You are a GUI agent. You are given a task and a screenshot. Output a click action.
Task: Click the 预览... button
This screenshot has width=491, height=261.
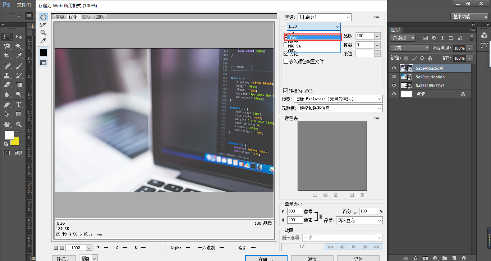(x=64, y=259)
